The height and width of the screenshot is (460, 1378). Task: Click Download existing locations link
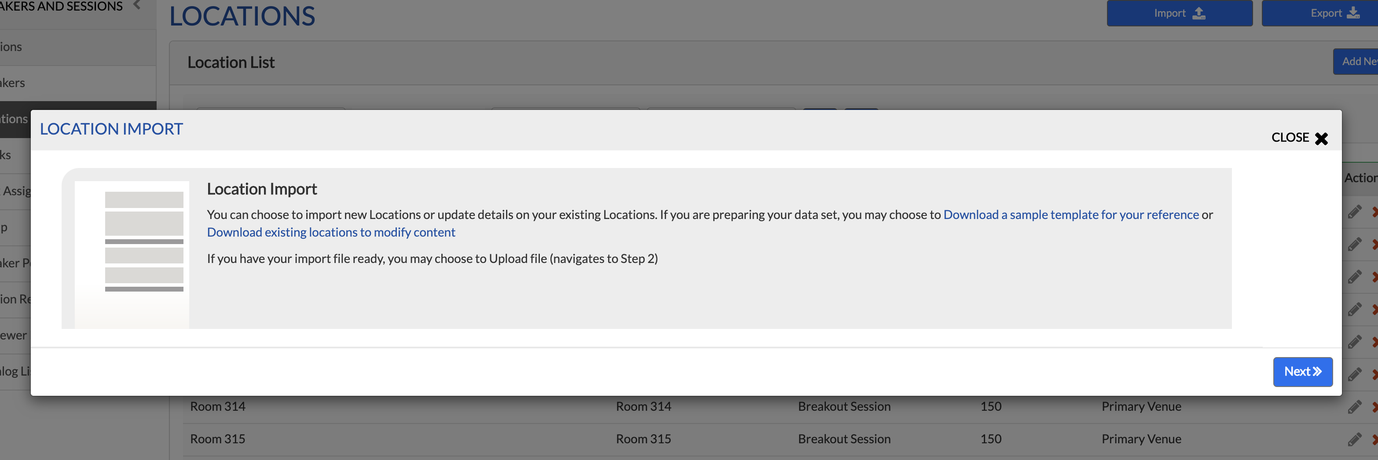pyautogui.click(x=331, y=232)
